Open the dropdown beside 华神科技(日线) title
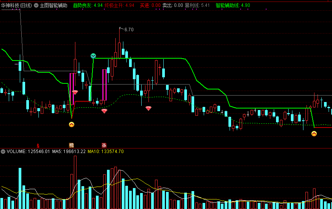 [x=36, y=5]
